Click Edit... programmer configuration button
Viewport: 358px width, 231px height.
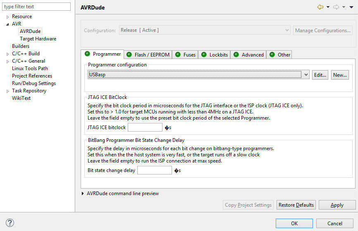[320, 75]
